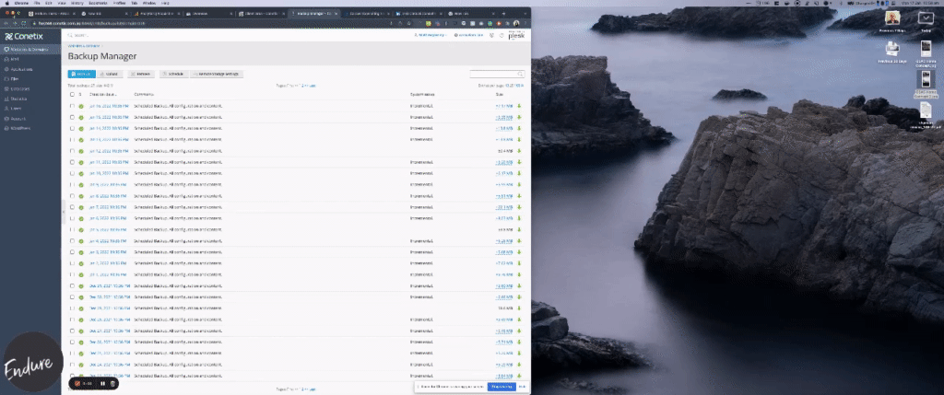Pause the screen recording
Screen dimensions: 944x395
click(102, 383)
